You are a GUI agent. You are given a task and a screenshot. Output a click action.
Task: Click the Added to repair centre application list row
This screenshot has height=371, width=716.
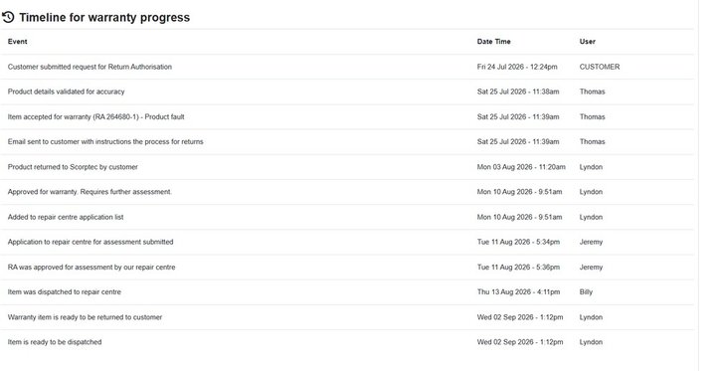point(347,217)
